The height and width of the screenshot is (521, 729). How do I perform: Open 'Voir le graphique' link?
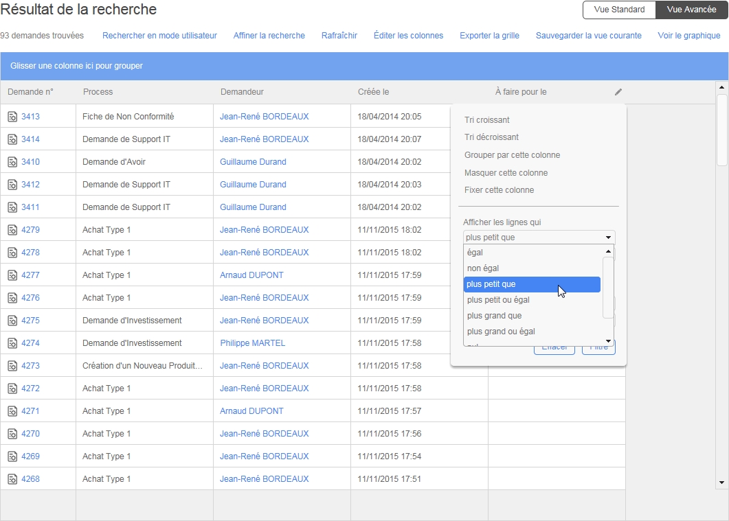(x=688, y=36)
